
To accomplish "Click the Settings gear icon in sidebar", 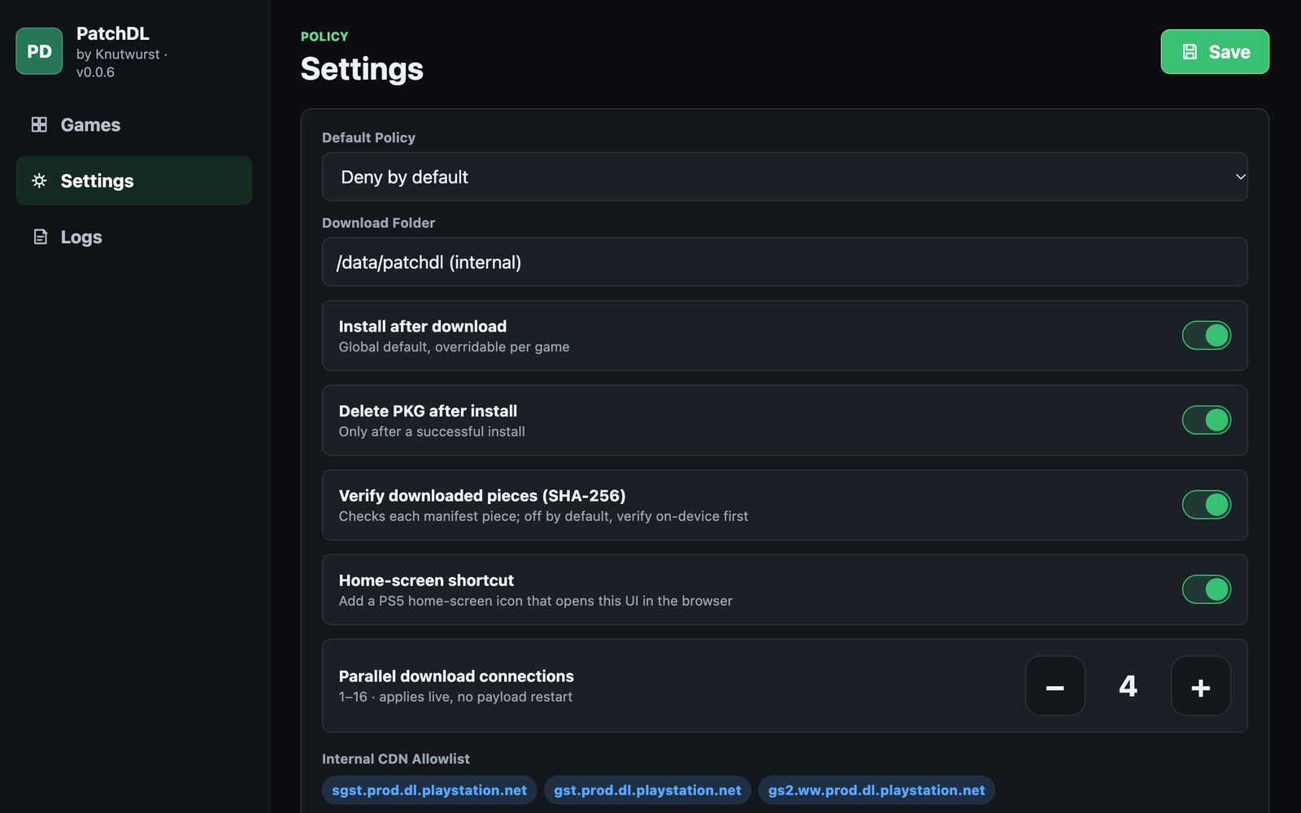I will click(39, 180).
